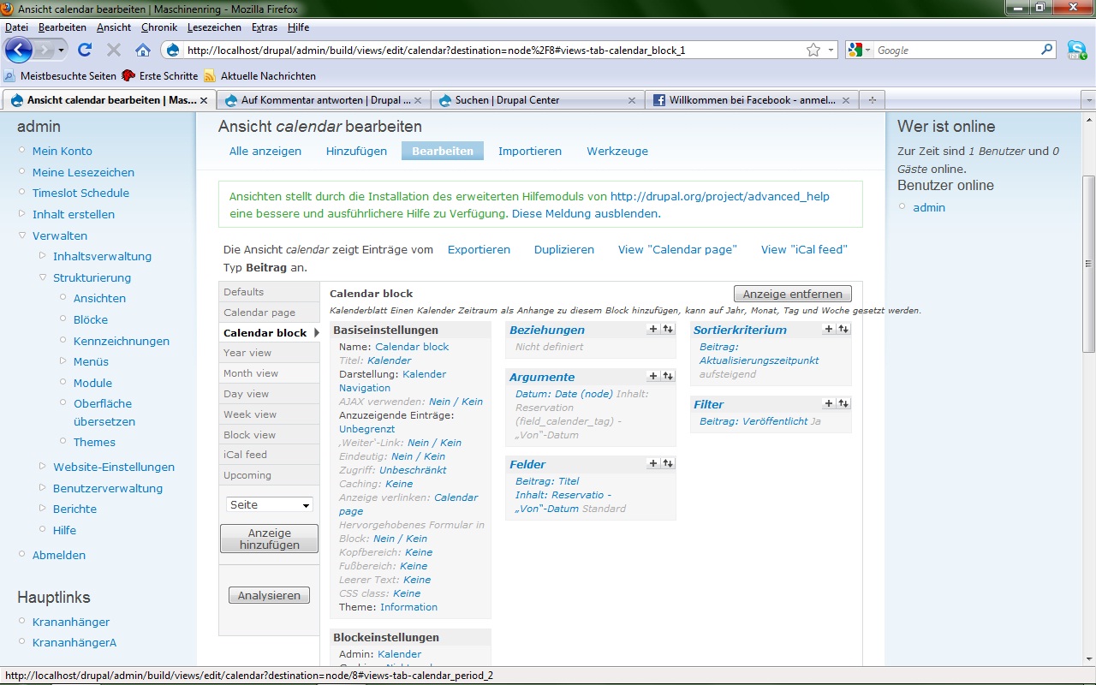Open the Seite display type dropdown

[x=270, y=505]
